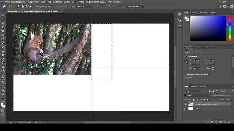
Task: Select the Paint Bucket tool
Action: [3, 63]
